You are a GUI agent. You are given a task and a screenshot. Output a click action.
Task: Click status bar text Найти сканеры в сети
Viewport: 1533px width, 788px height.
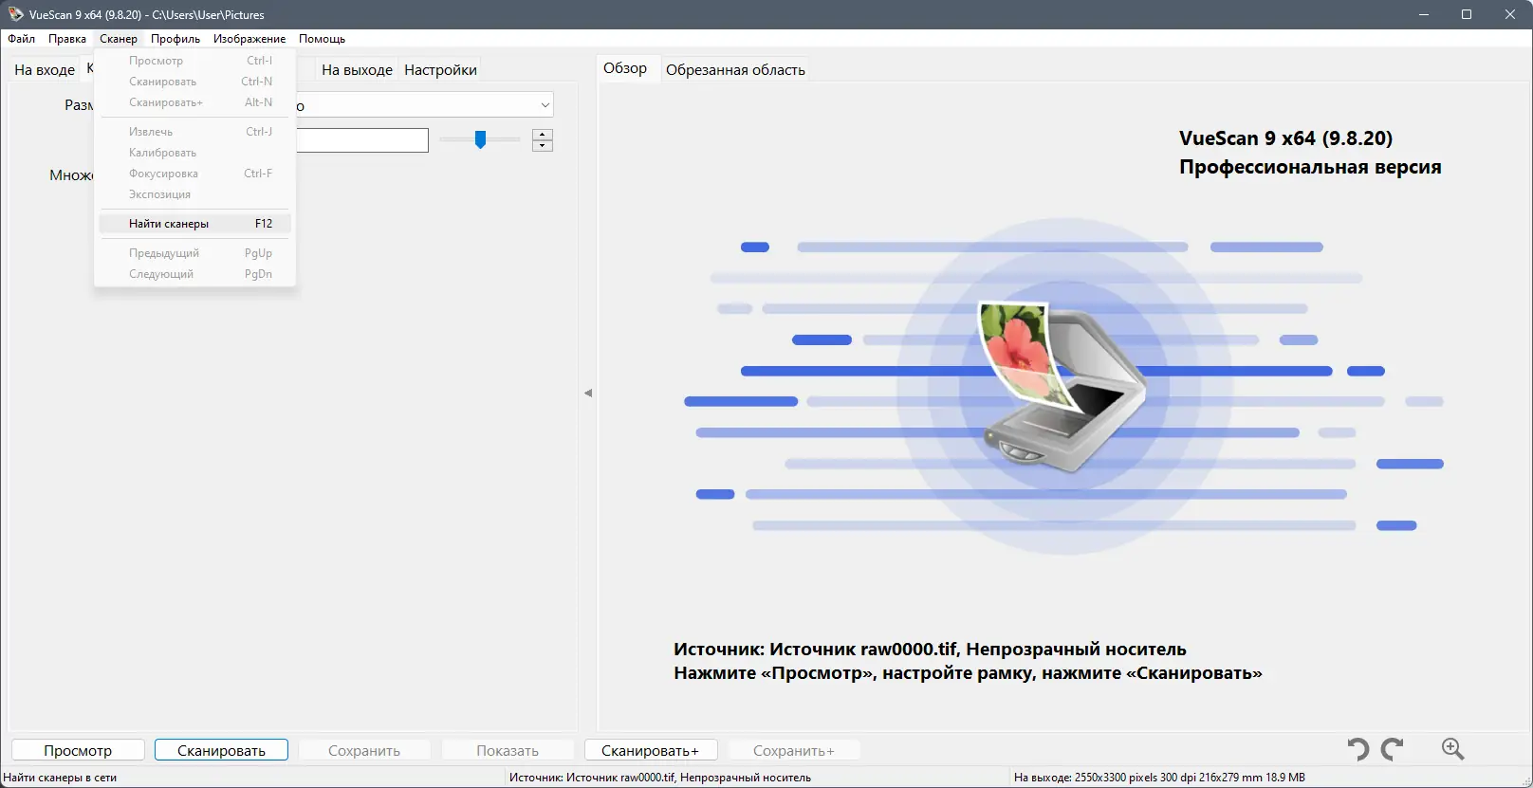[60, 778]
